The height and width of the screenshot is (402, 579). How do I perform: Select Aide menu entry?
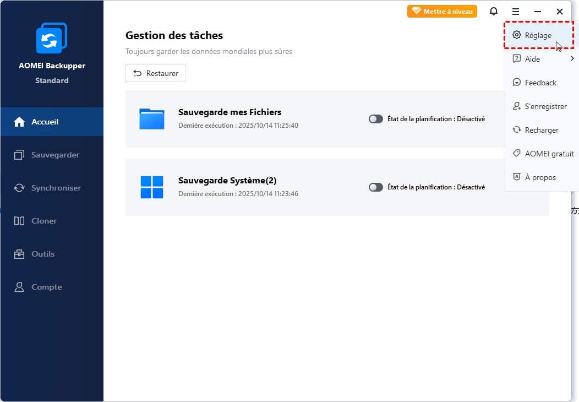click(543, 59)
